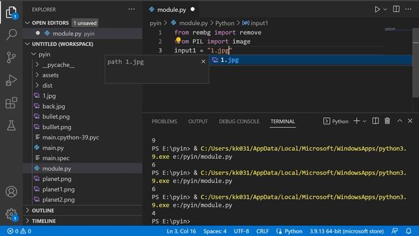Open errors and warnings status indicator
Screen dimensions: 419x236
point(19,231)
